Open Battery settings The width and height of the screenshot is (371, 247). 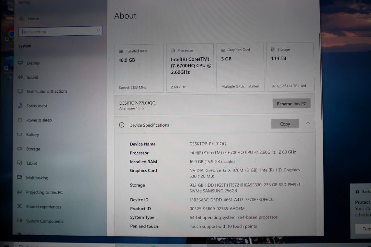(x=33, y=134)
